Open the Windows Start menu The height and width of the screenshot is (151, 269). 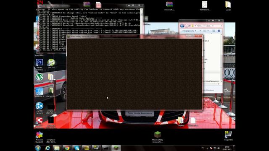[x=38, y=148]
